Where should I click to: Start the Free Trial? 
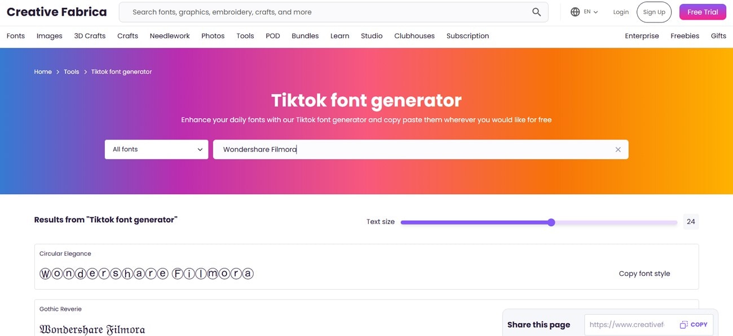(703, 12)
